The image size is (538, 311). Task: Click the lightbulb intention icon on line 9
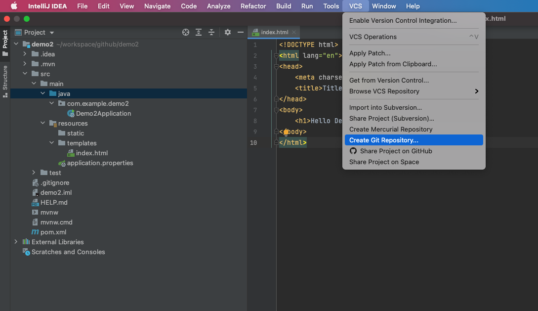(x=286, y=133)
